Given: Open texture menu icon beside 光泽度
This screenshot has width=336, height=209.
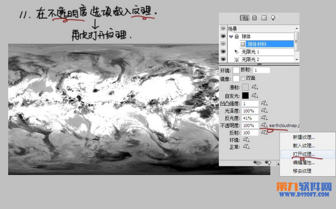Looking at the screenshot, I should (x=264, y=110).
